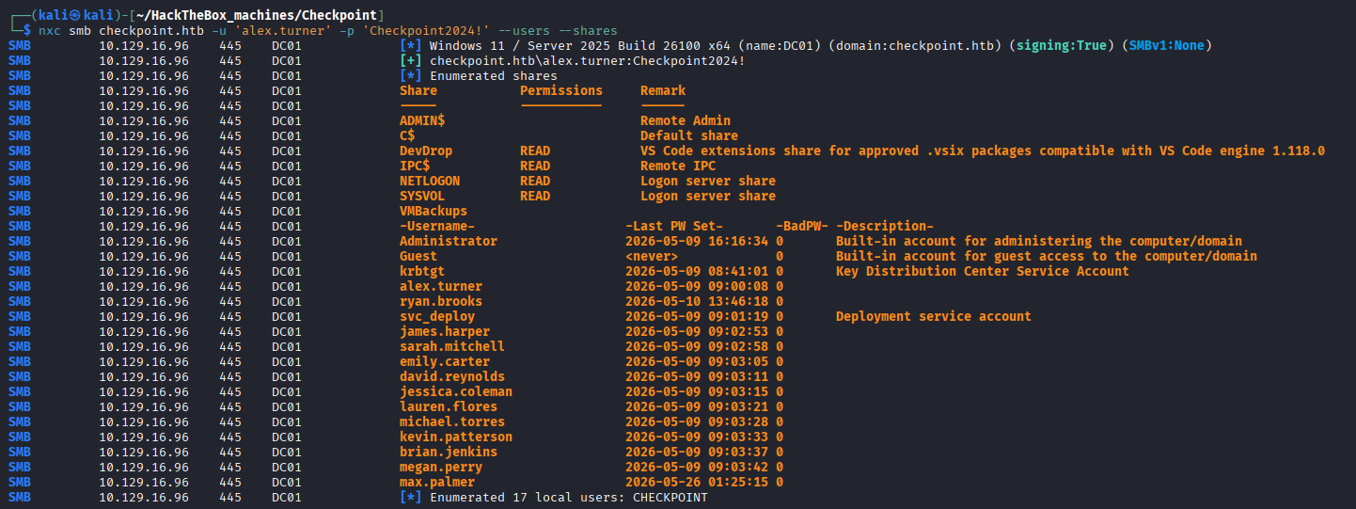Click the 'Deployment service account' description
The height and width of the screenshot is (509, 1356).
click(934, 316)
